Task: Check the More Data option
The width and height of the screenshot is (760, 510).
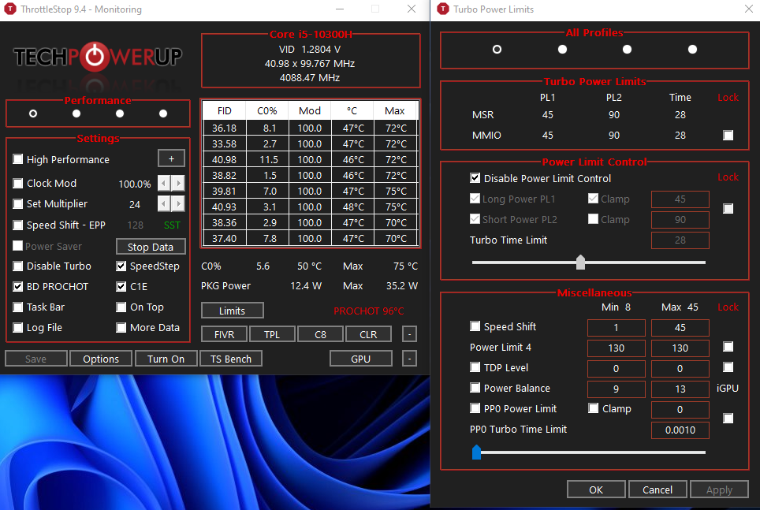Action: 121,328
